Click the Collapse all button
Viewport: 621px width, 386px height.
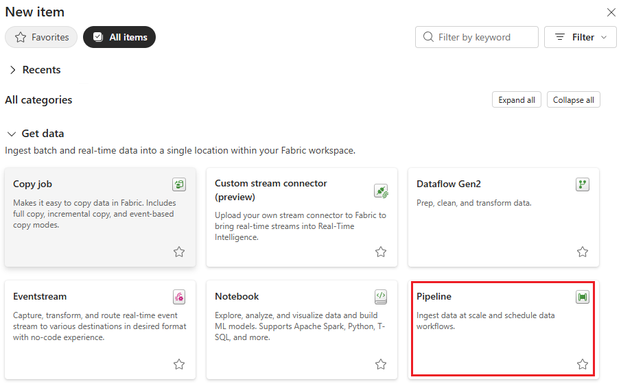coord(574,100)
